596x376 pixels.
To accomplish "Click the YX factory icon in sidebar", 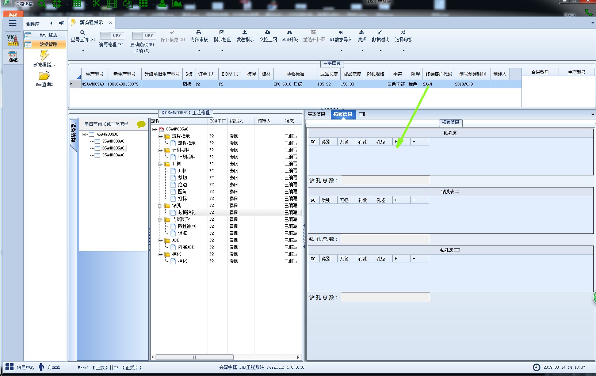I will point(13,40).
